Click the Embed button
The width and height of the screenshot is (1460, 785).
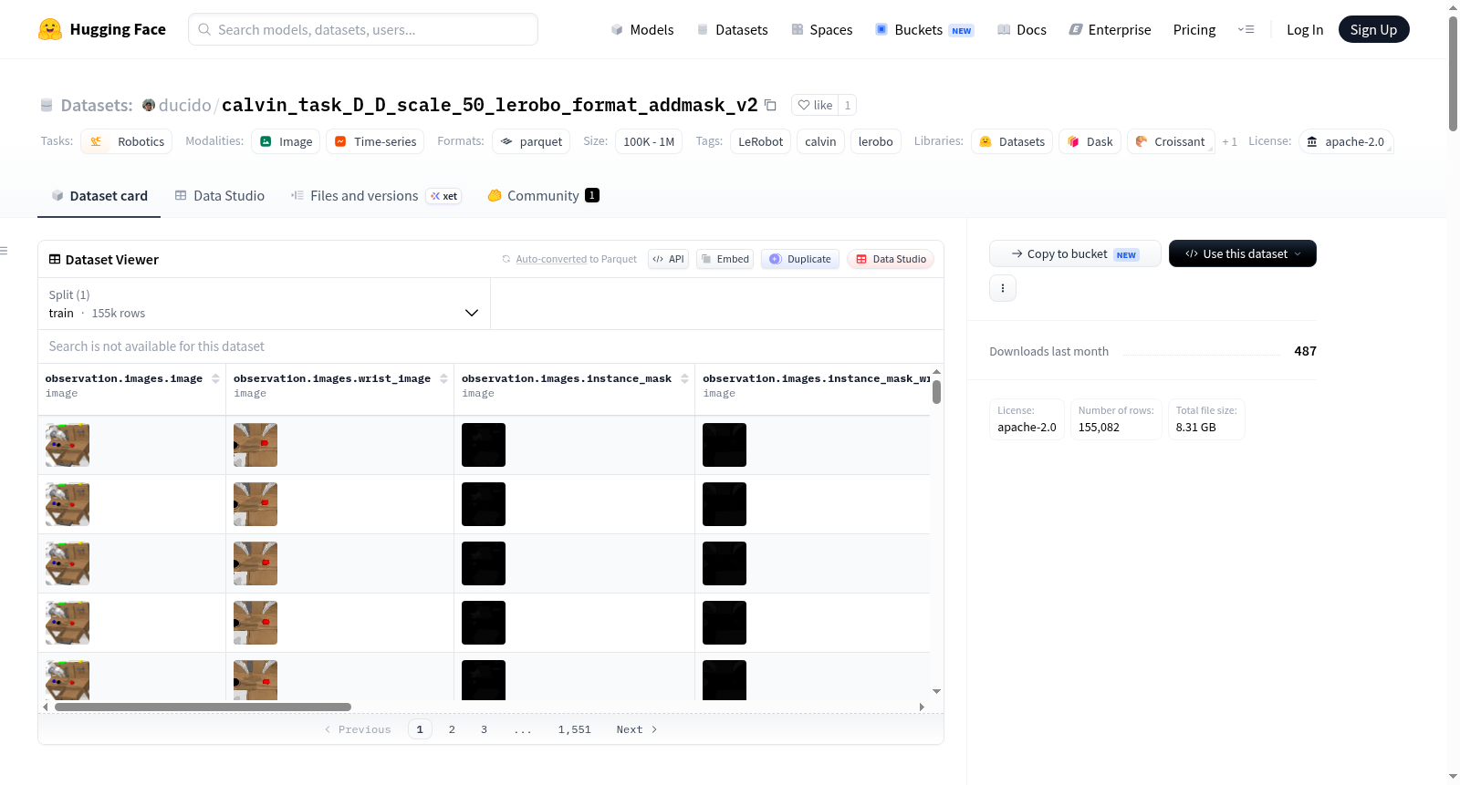[x=725, y=259]
